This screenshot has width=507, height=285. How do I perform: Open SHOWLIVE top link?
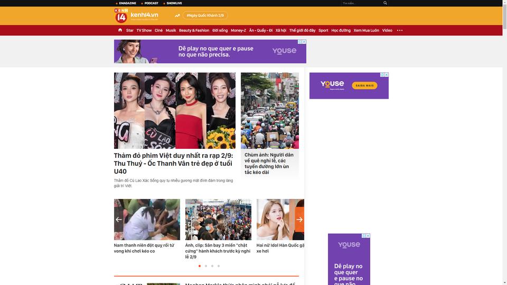pyautogui.click(x=174, y=3)
